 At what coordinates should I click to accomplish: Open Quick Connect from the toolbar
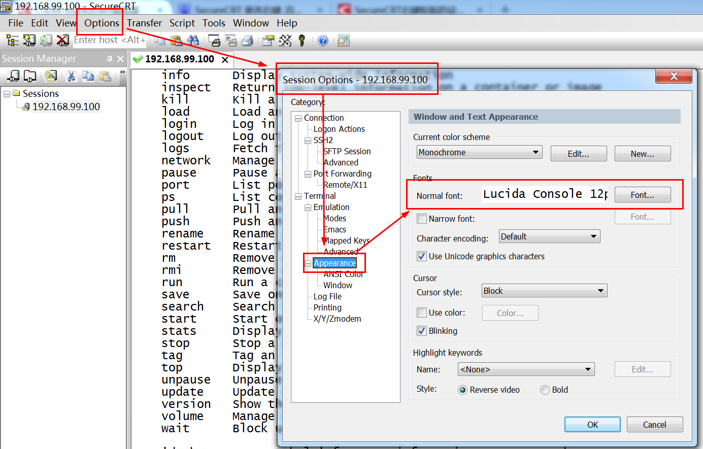click(29, 41)
